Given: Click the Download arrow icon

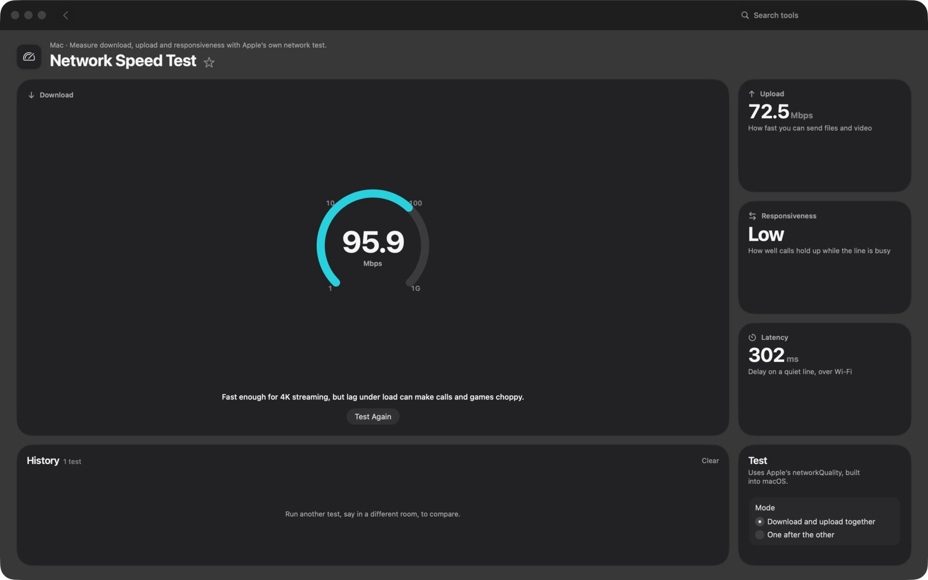Looking at the screenshot, I should [x=31, y=95].
